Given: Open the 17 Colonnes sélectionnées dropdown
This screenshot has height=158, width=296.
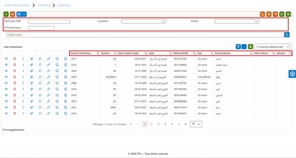Looking at the screenshot, I should pos(272,47).
